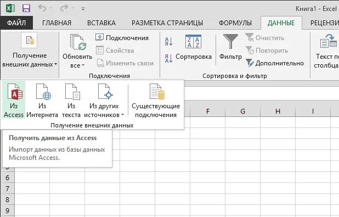Click Очистить filter button
Image resolution: width=339 pixels, height=217 pixels.
[265, 38]
